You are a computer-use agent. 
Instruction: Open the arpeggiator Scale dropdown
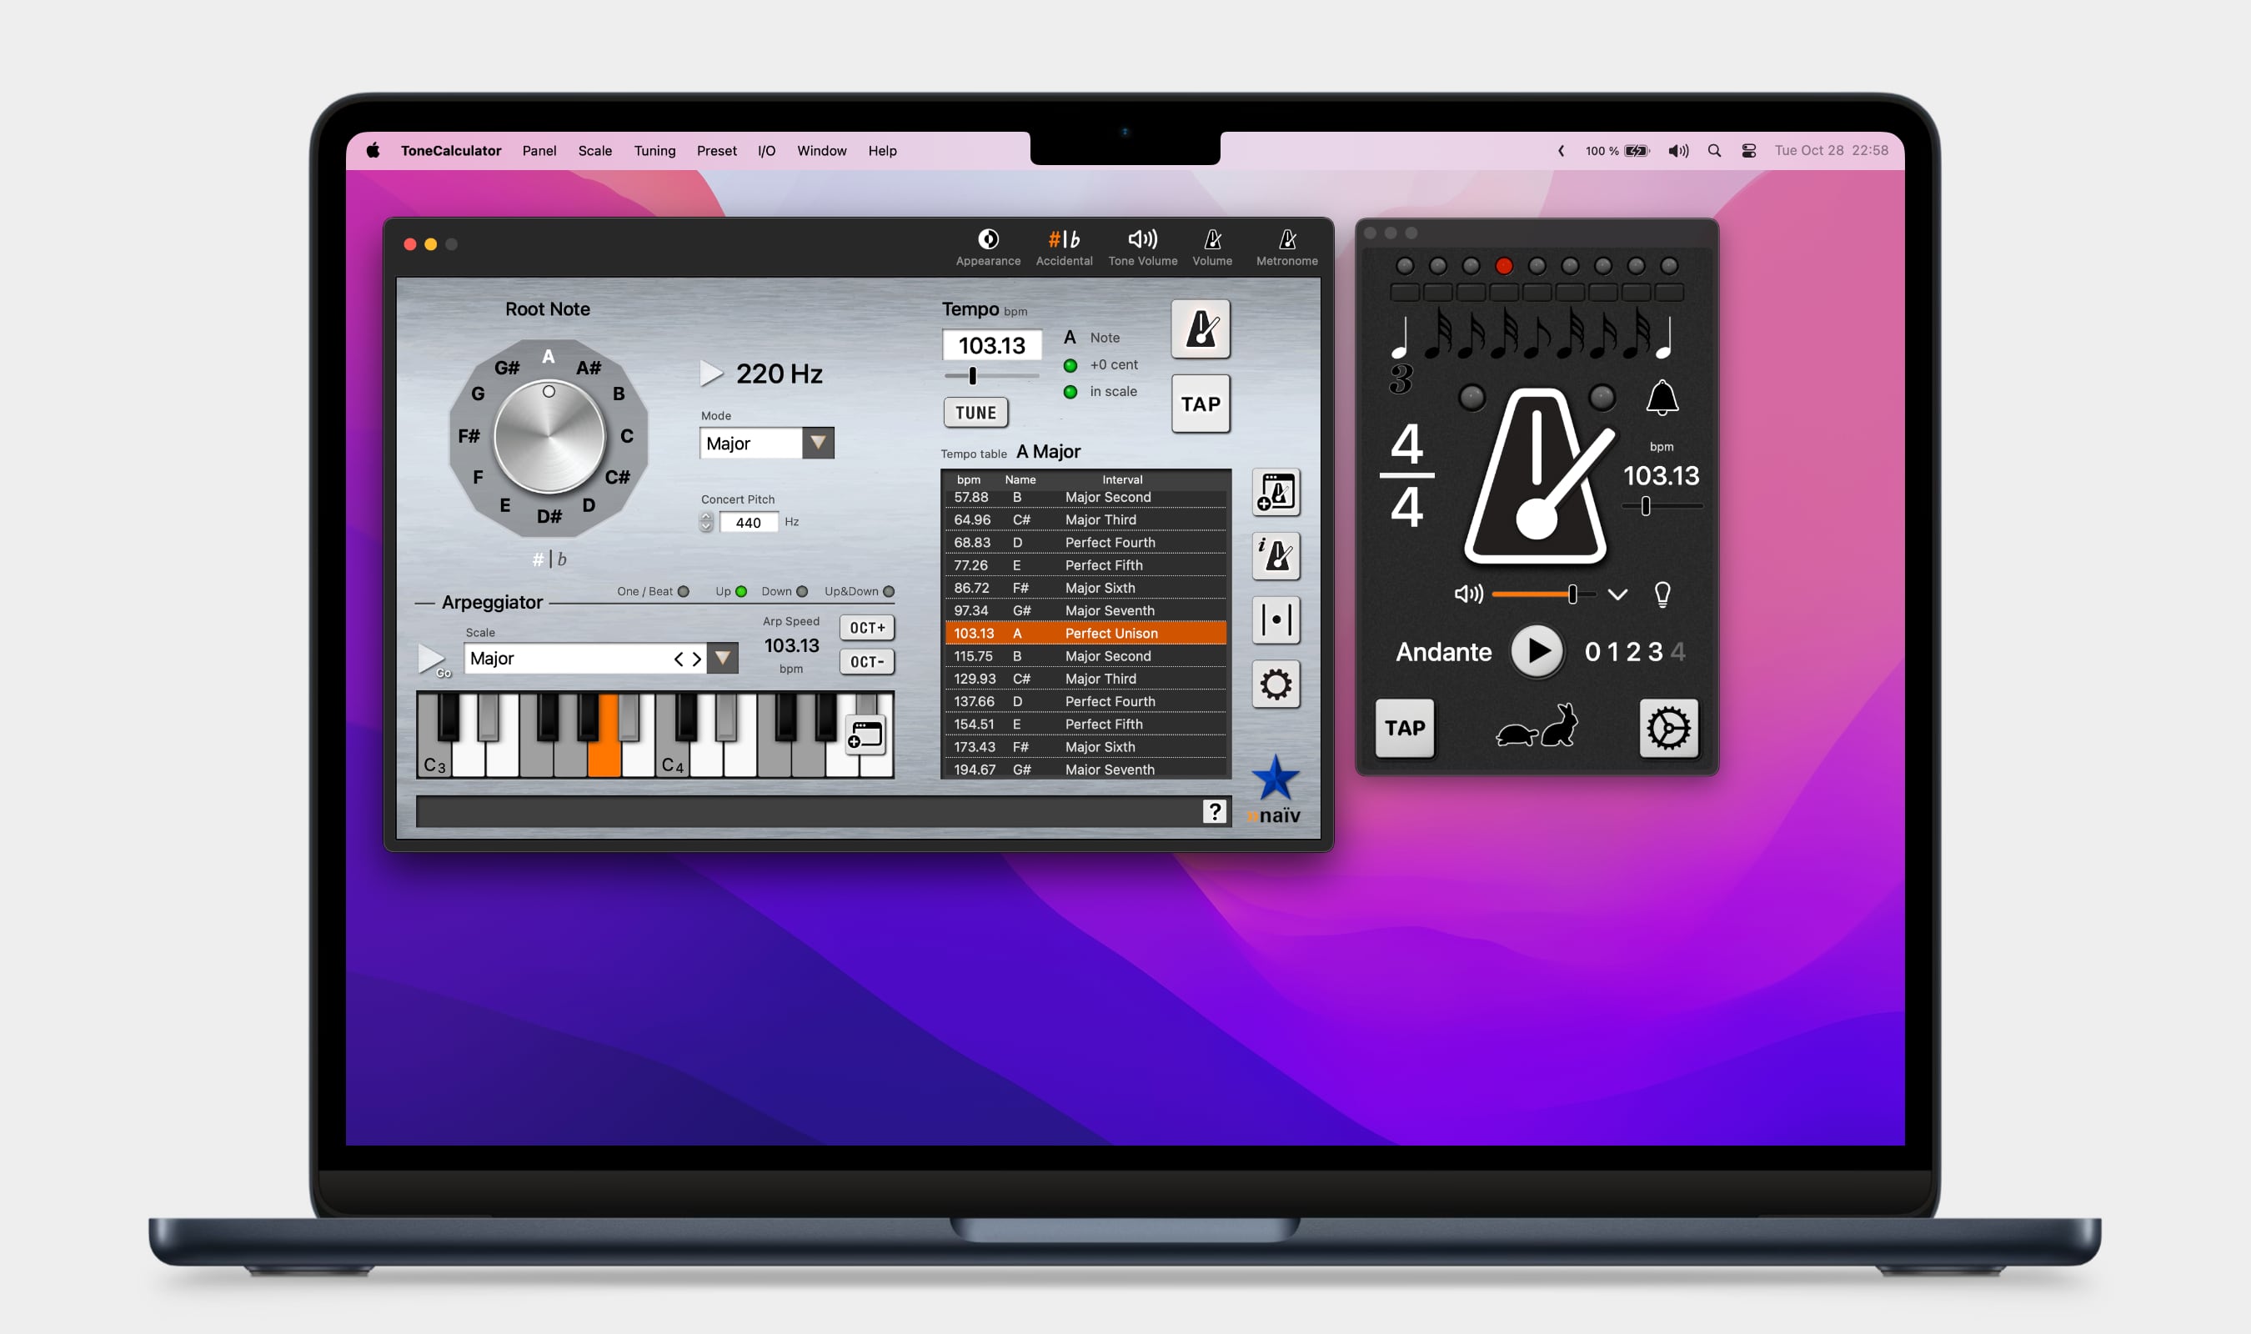pyautogui.click(x=724, y=658)
